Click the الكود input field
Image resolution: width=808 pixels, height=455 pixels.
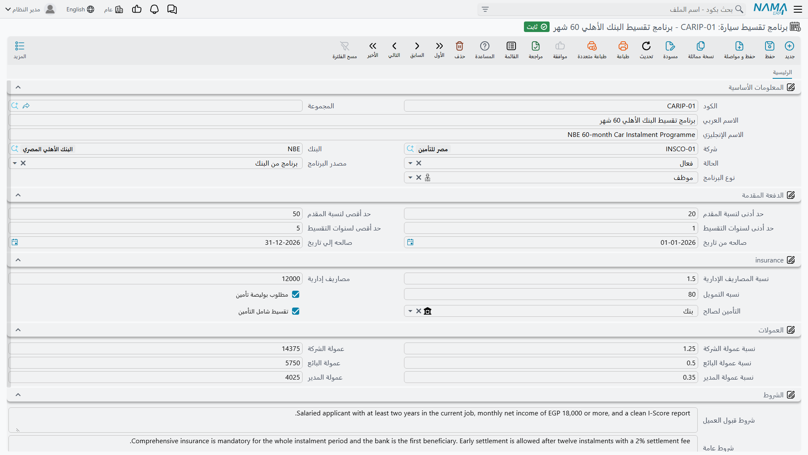coord(551,106)
